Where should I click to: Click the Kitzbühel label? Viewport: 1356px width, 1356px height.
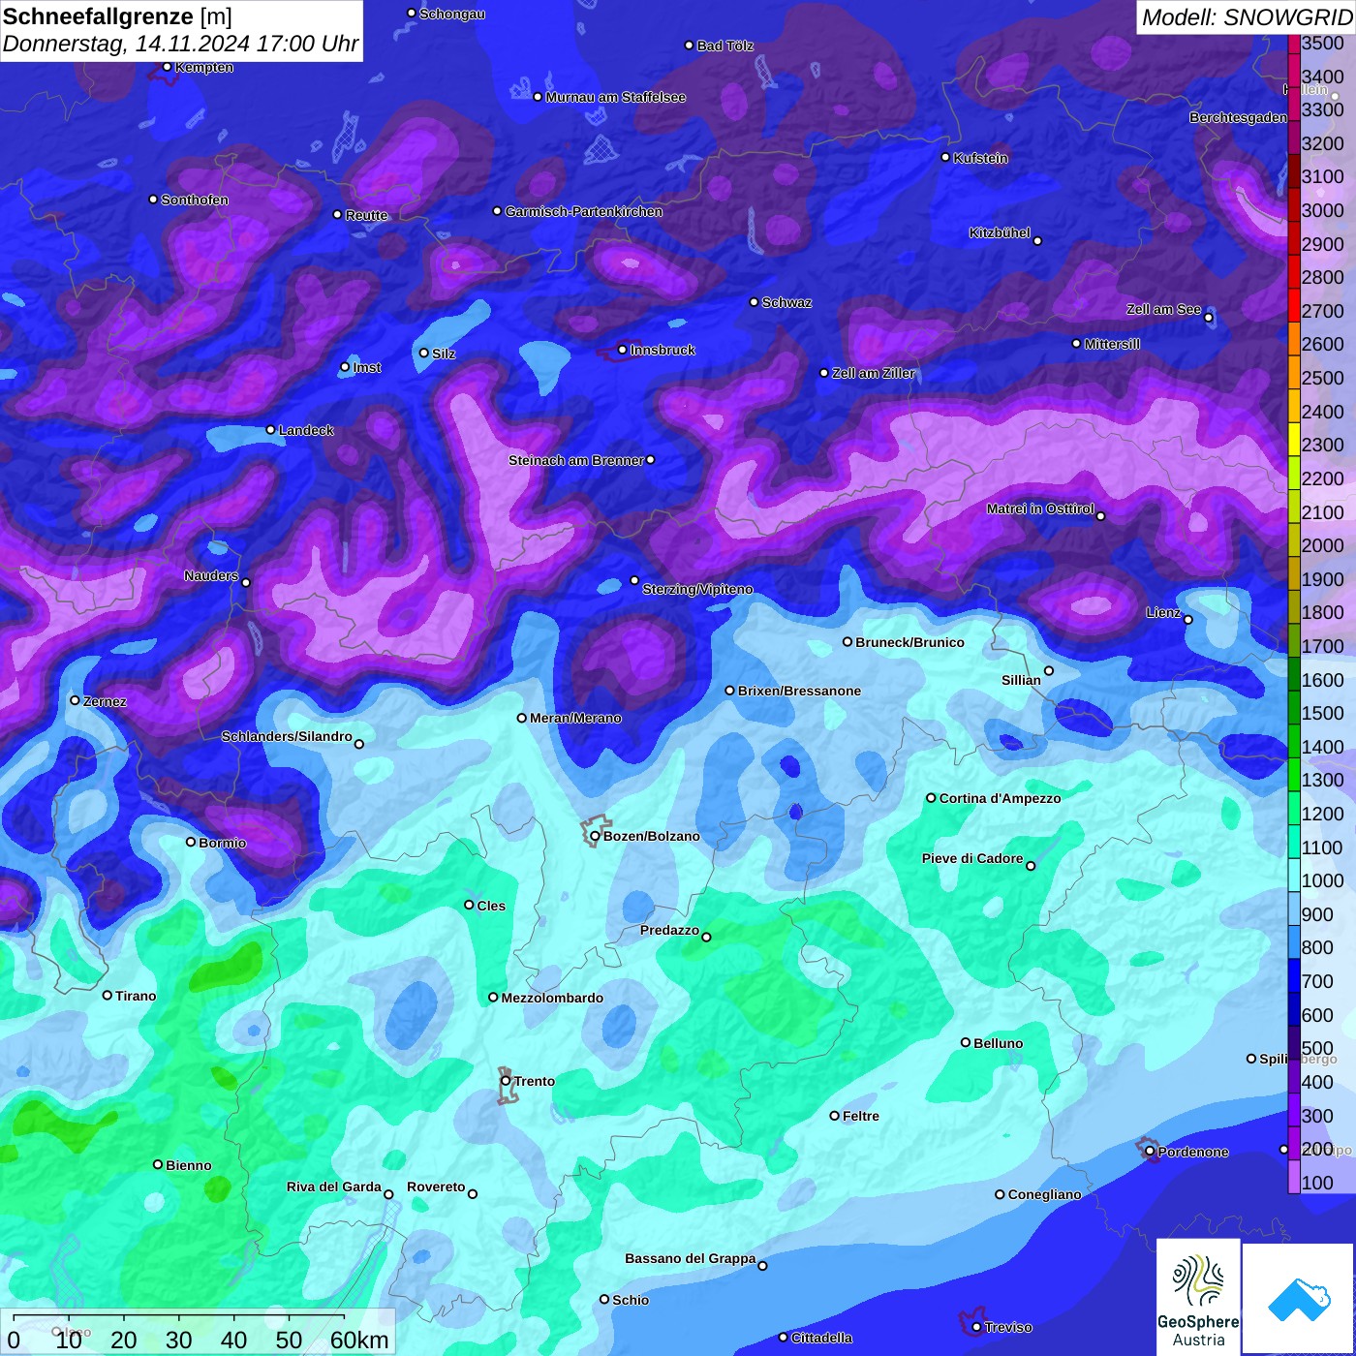(x=1000, y=232)
